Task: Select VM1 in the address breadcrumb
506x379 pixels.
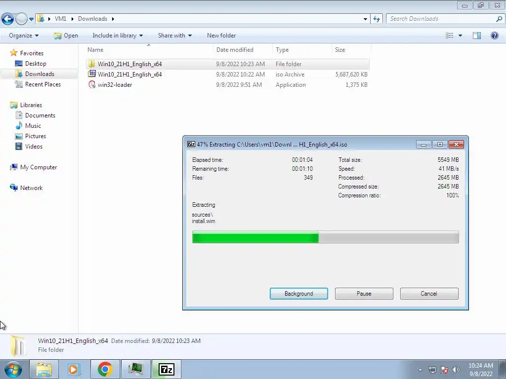Action: pos(60,19)
